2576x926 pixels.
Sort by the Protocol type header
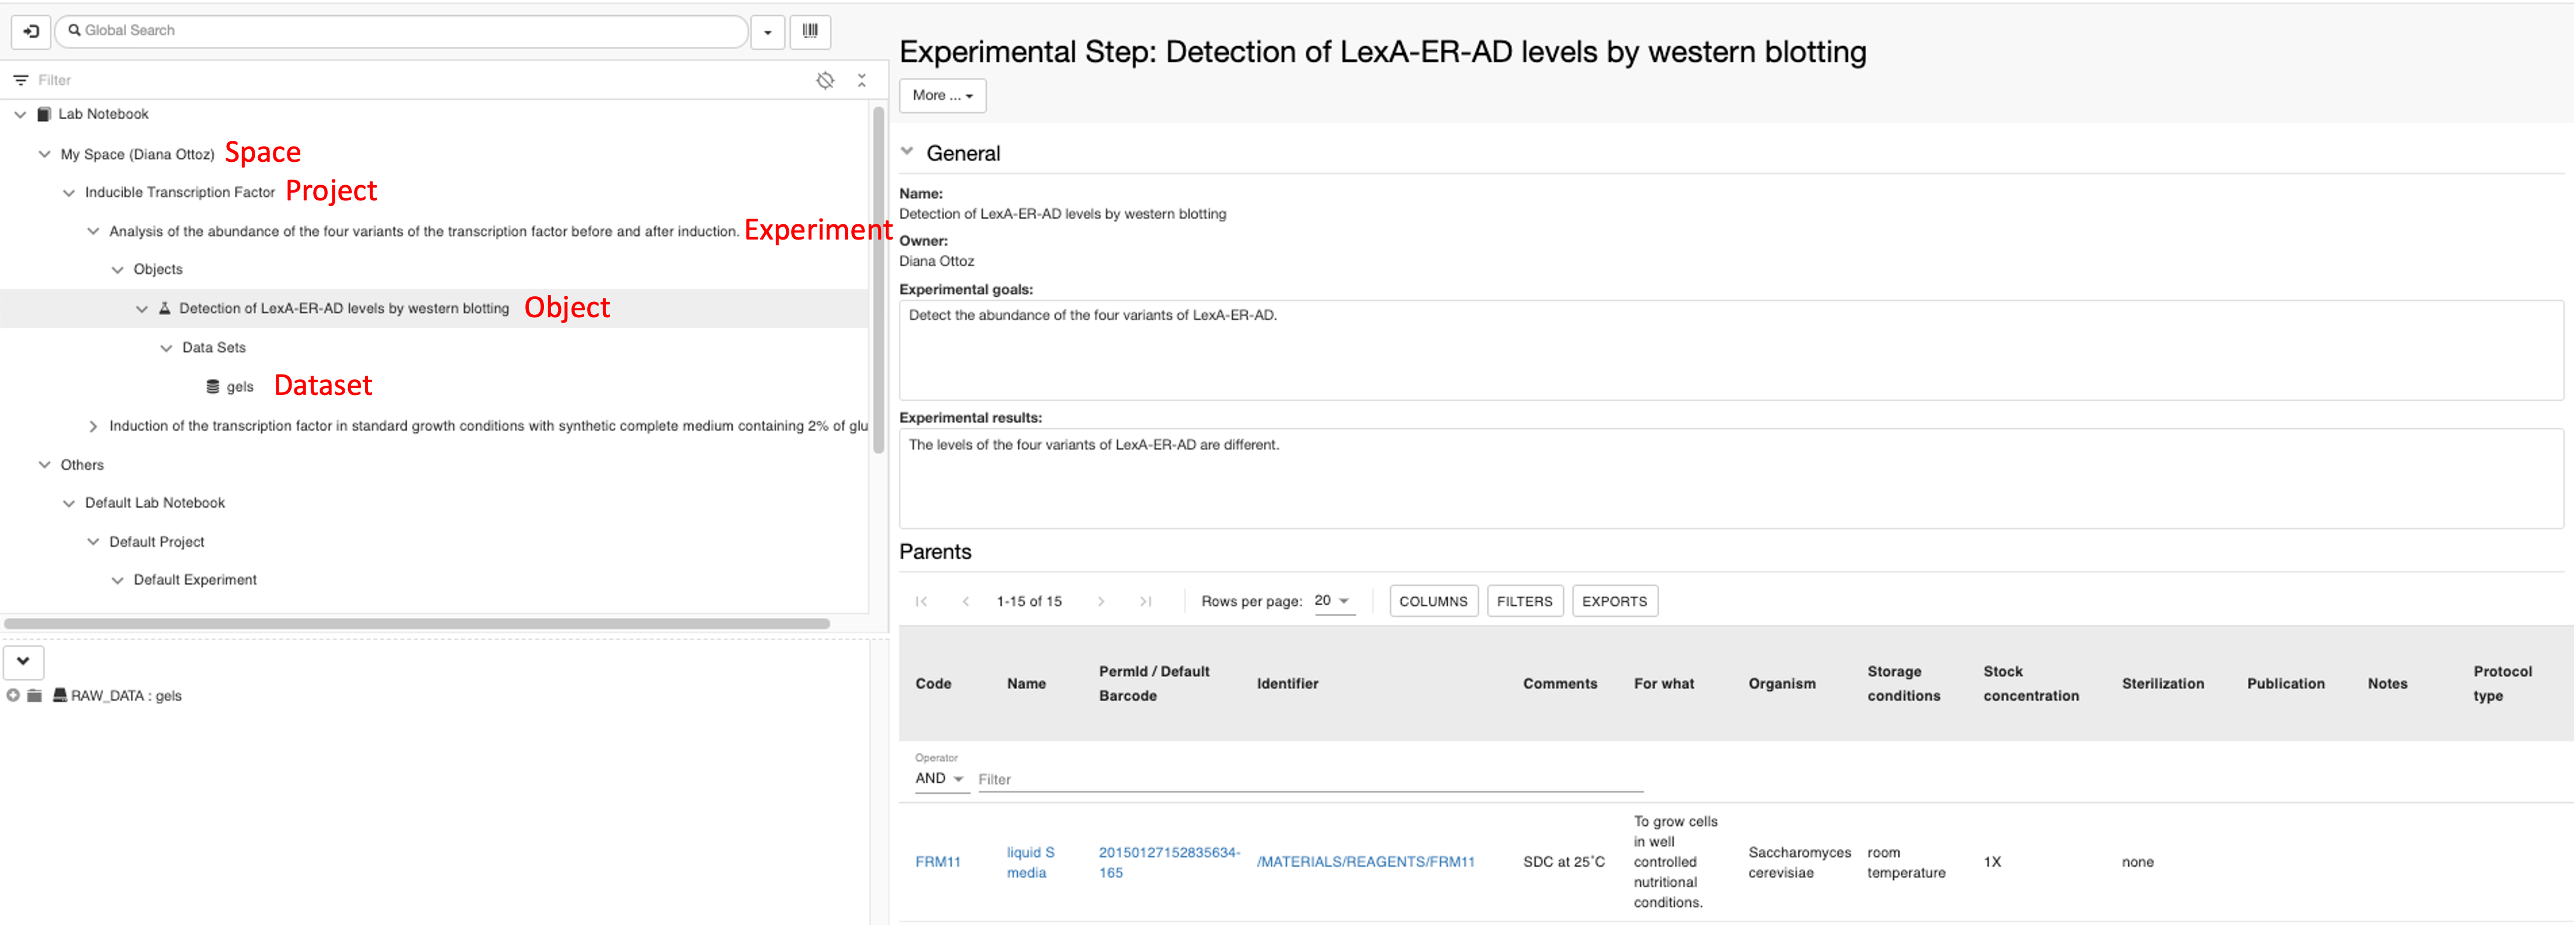click(2502, 684)
